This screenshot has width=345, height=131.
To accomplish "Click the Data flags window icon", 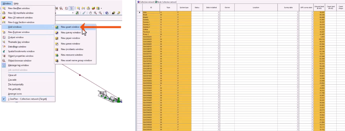I will pyautogui.click(x=4, y=47).
